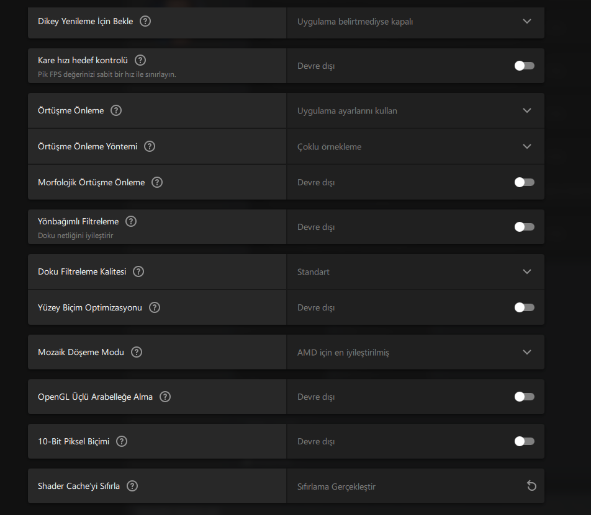
Task: Open help for Doku Filtreleme Kalitesi
Action: [138, 271]
